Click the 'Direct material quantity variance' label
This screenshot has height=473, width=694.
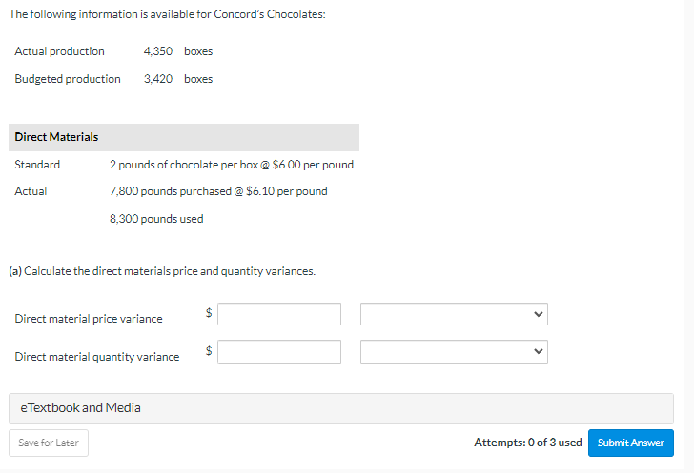click(97, 357)
